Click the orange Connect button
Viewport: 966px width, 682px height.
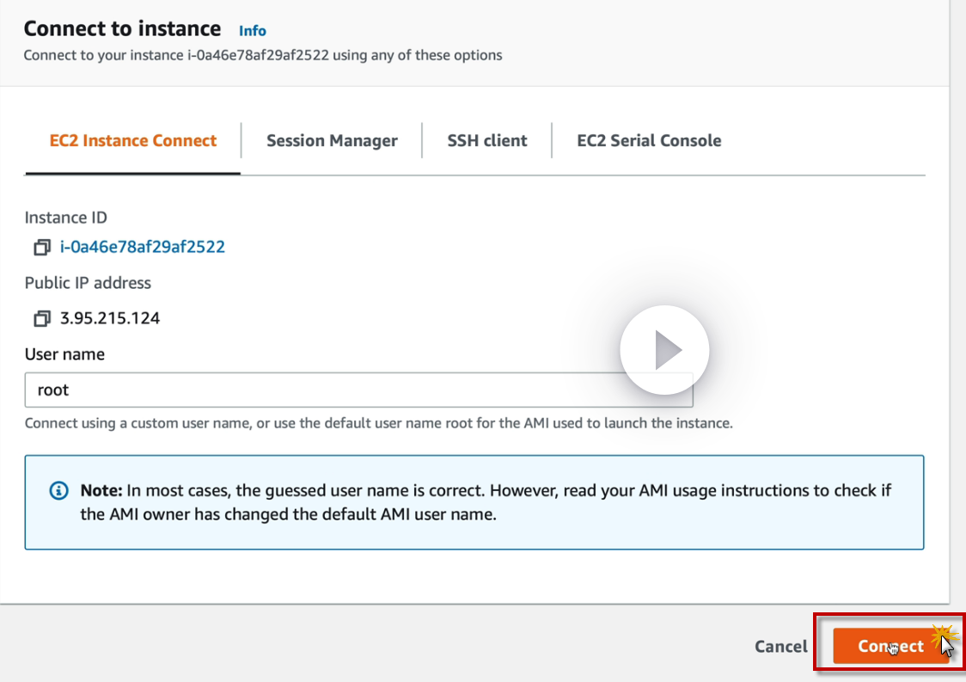(x=890, y=646)
